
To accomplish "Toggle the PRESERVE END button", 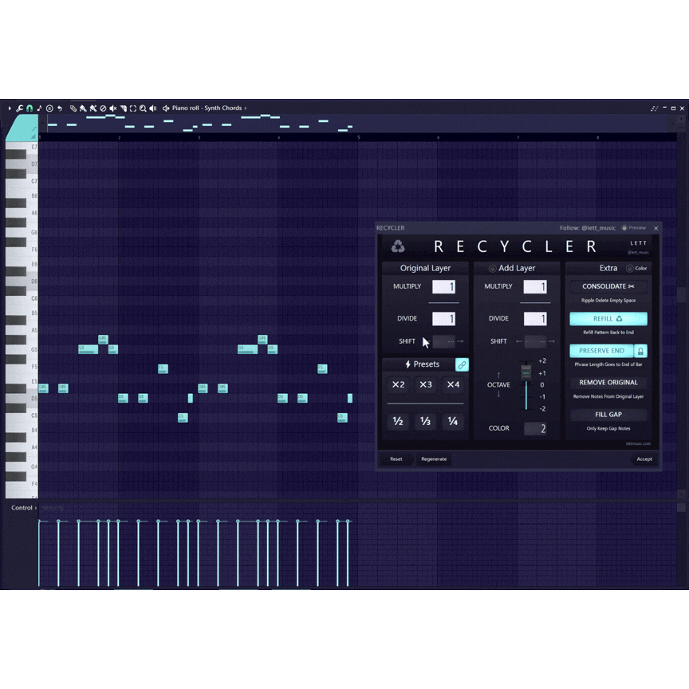I will (601, 351).
